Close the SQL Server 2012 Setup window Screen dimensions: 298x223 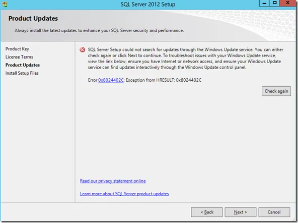287,3
